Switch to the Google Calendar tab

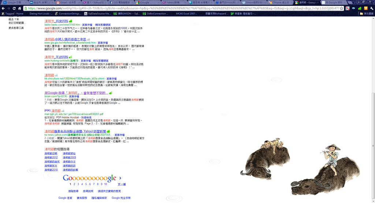coord(14,3)
